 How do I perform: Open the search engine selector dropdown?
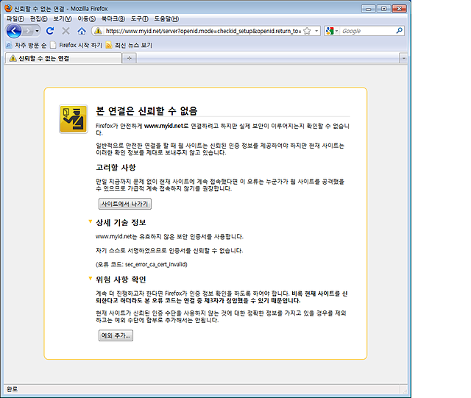tap(332, 31)
